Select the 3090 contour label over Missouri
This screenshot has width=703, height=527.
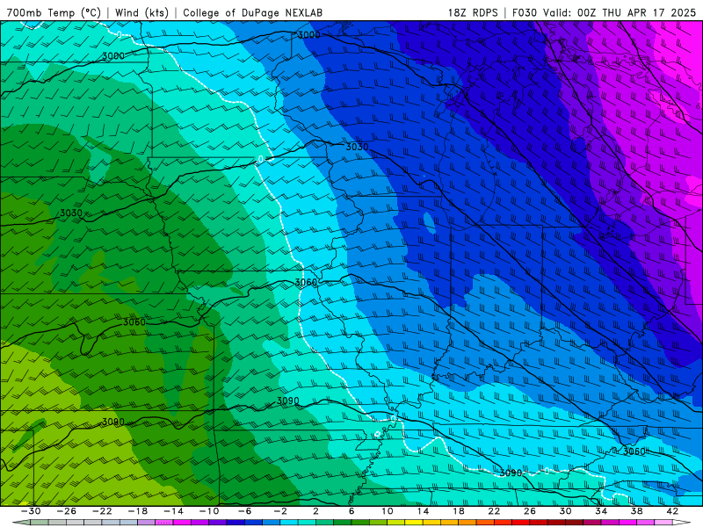[288, 401]
